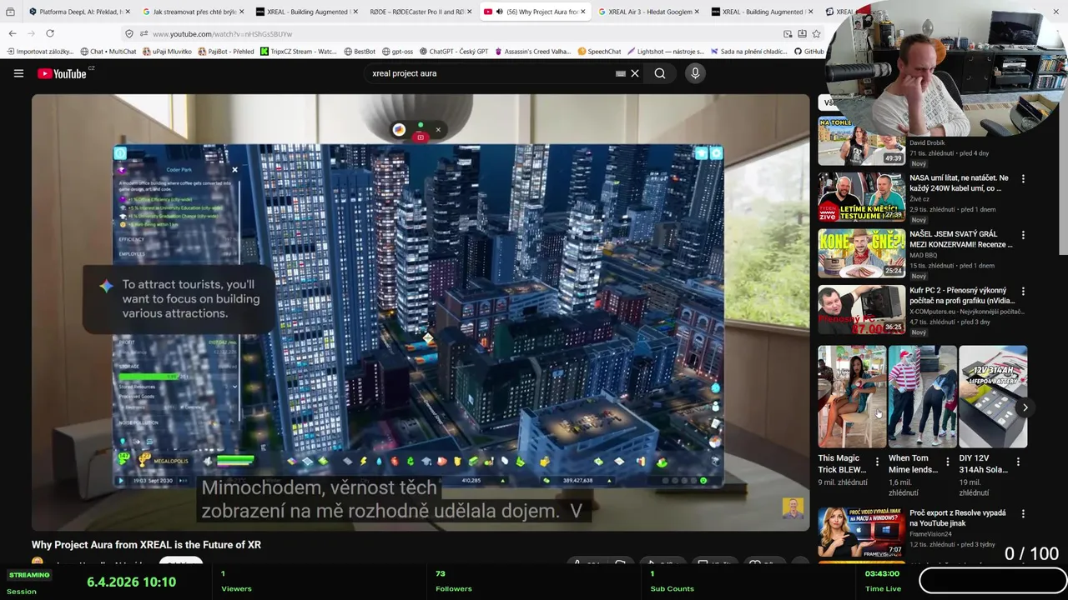Reload the page with the refresh button
This screenshot has height=600, width=1068.
point(50,33)
